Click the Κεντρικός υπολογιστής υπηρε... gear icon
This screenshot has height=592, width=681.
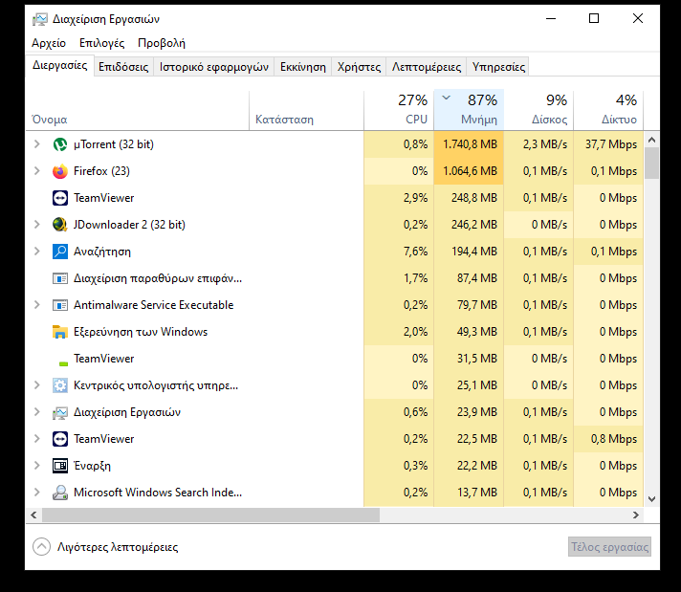point(60,385)
